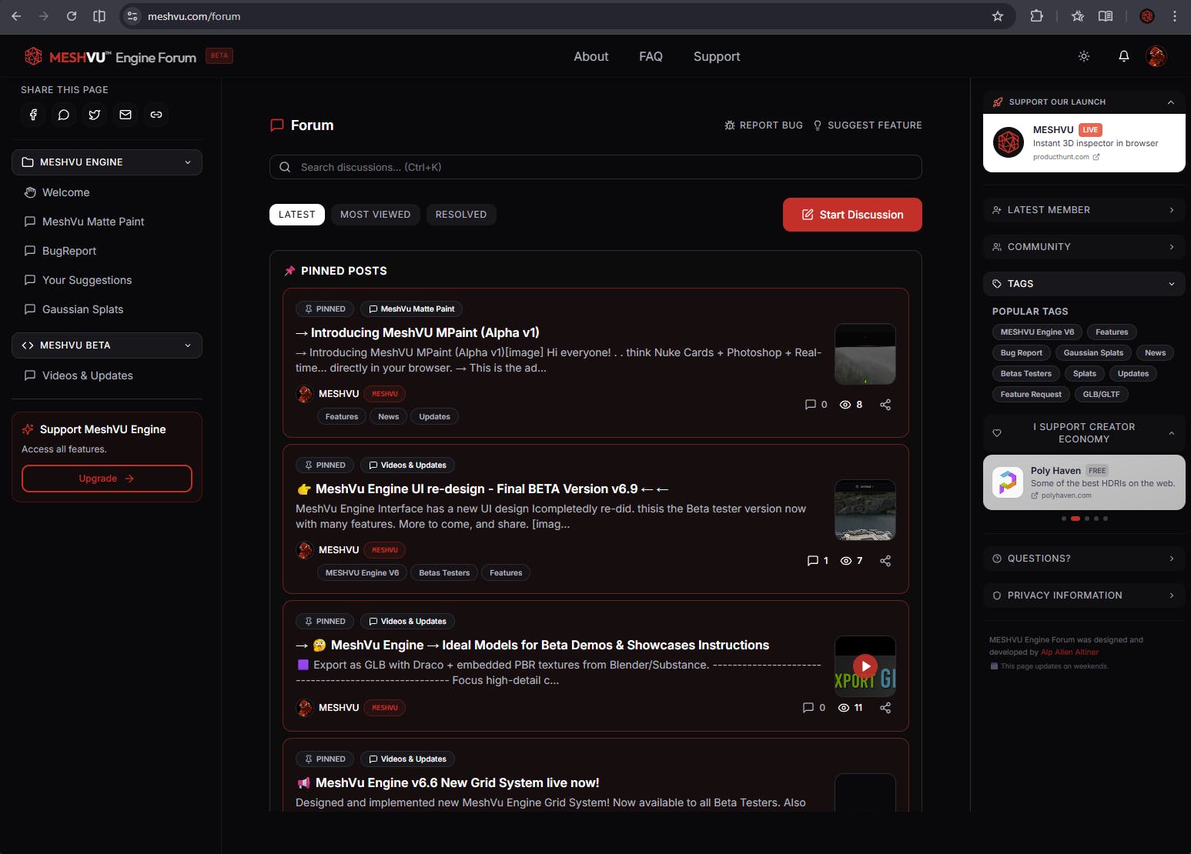
Task: Click the MeshVU logo icon
Action: 33,56
